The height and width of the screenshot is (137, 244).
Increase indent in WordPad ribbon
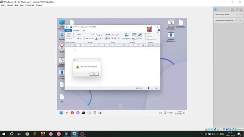109,35
